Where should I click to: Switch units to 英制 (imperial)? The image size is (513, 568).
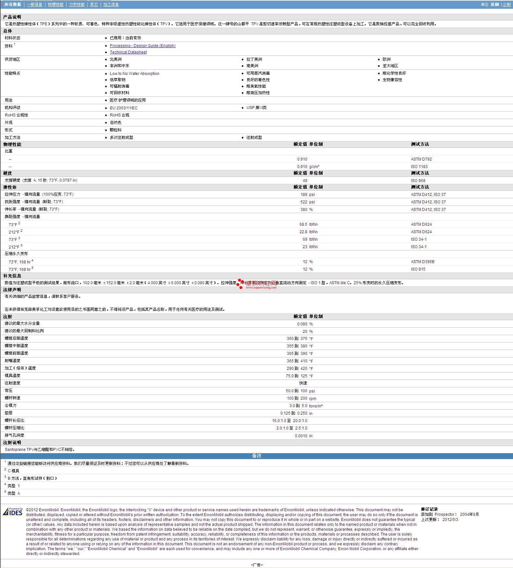point(495,5)
